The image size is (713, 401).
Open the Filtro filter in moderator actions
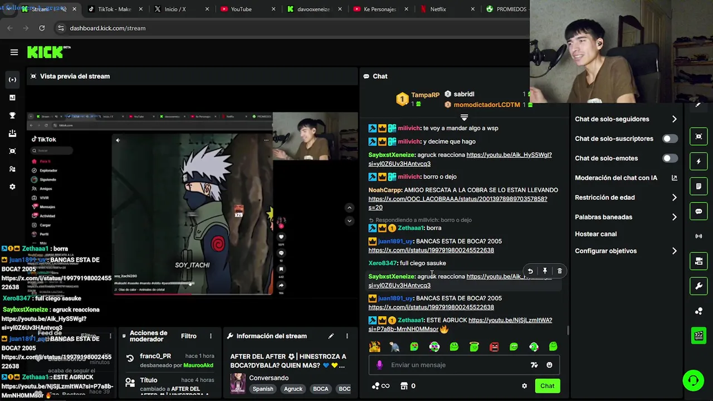pos(189,336)
